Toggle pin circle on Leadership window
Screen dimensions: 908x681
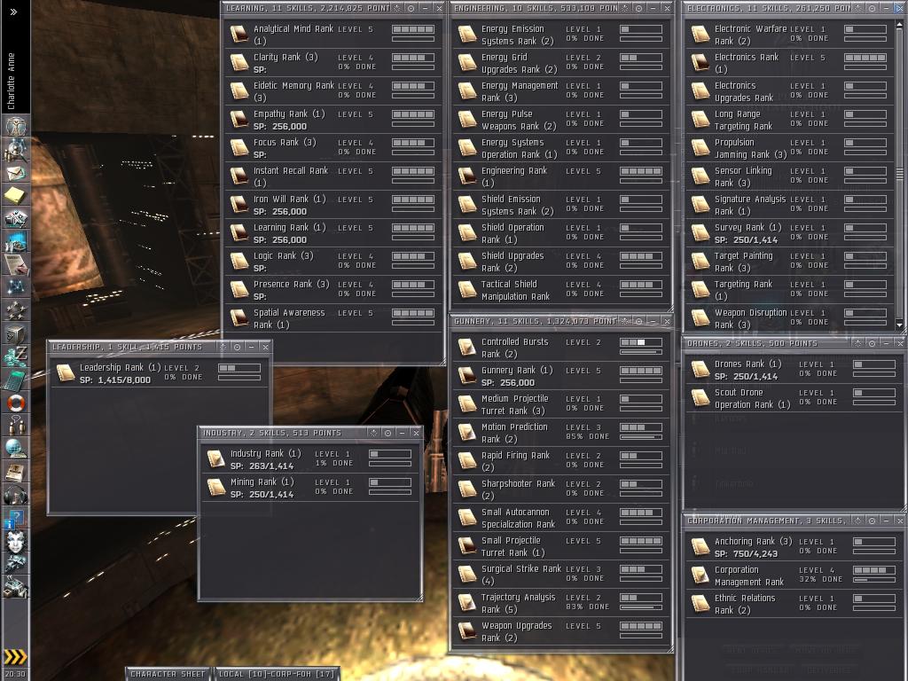[x=238, y=347]
